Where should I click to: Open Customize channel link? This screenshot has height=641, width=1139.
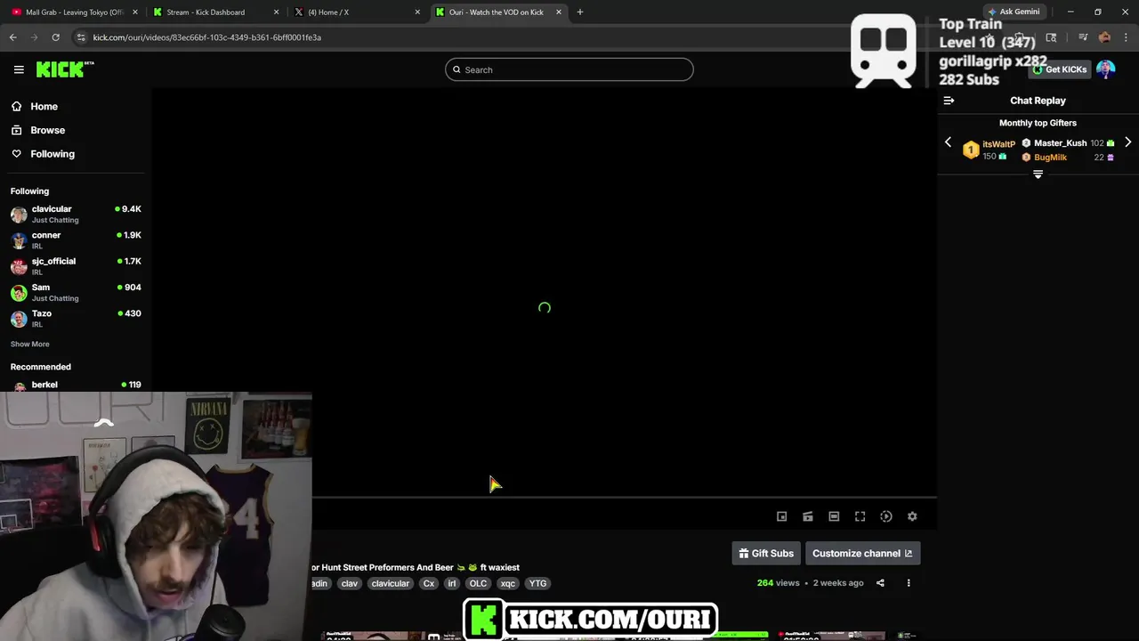click(x=862, y=553)
